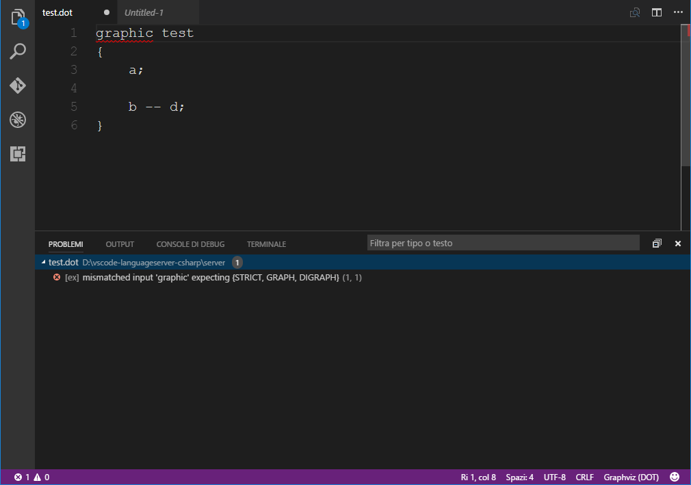691x485 pixels.
Task: Click the word 'test' on line 1
Action: point(178,33)
